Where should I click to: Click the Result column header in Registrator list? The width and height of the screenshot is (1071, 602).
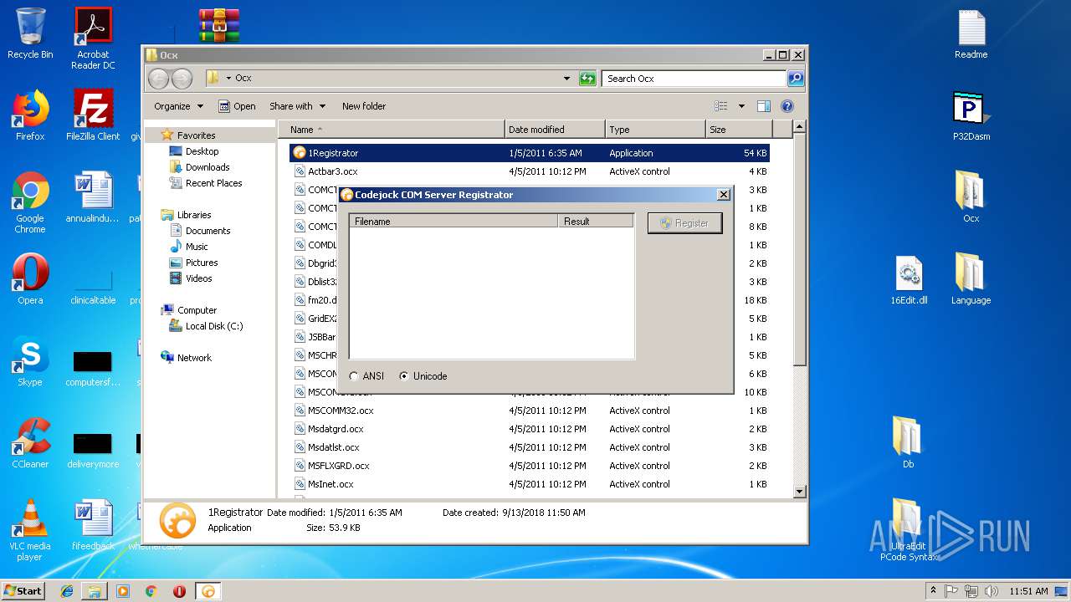tap(596, 222)
